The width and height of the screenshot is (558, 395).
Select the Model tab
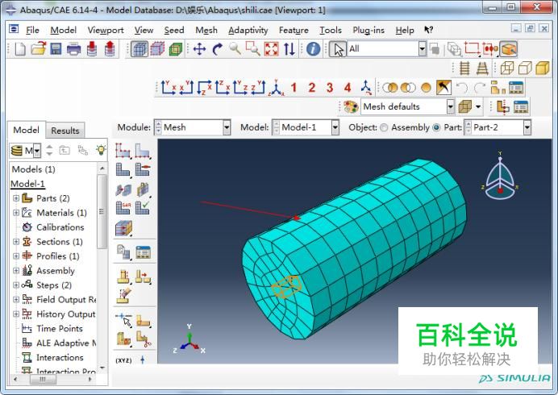(27, 130)
